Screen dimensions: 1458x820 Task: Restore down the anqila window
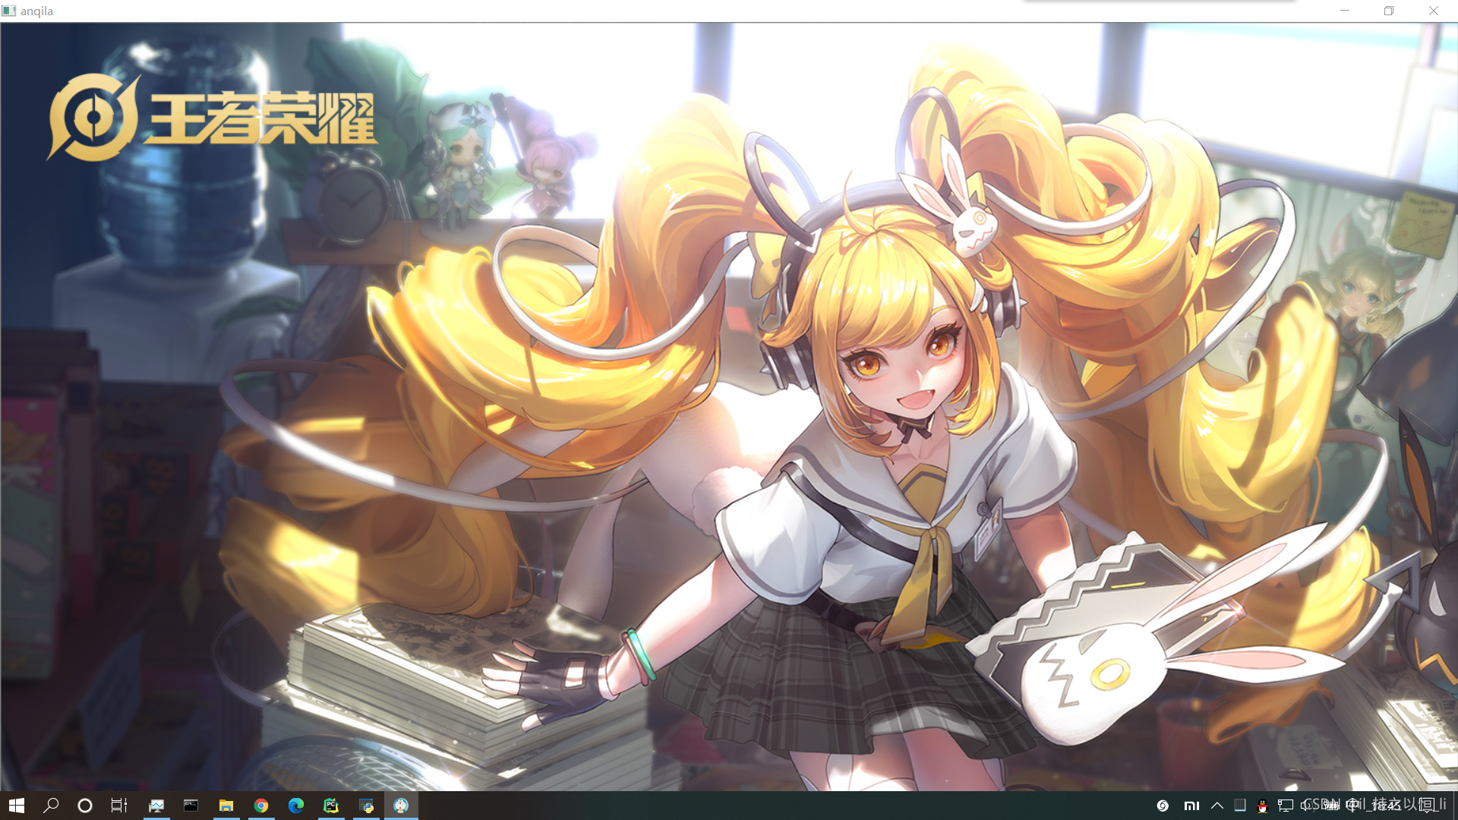1389,11
